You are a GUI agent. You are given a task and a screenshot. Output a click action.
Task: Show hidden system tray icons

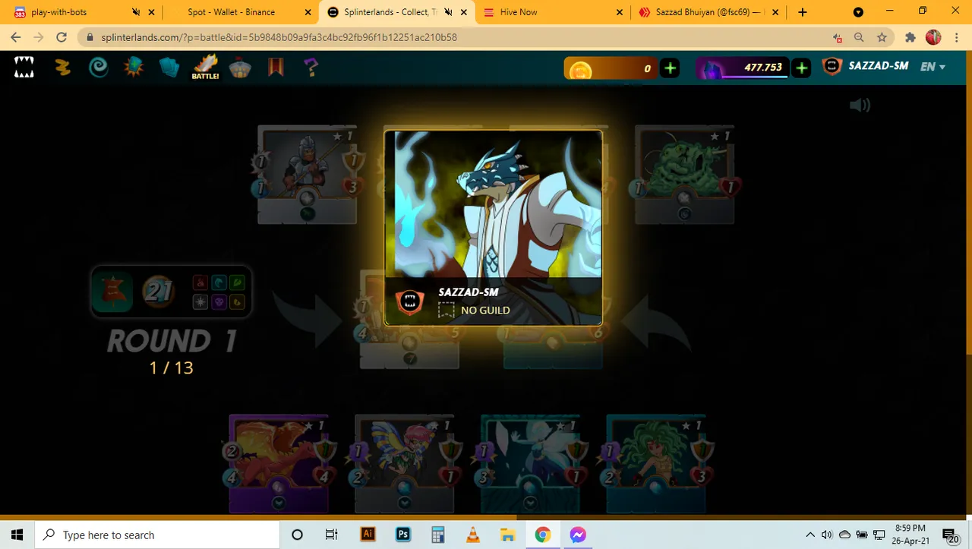(810, 535)
